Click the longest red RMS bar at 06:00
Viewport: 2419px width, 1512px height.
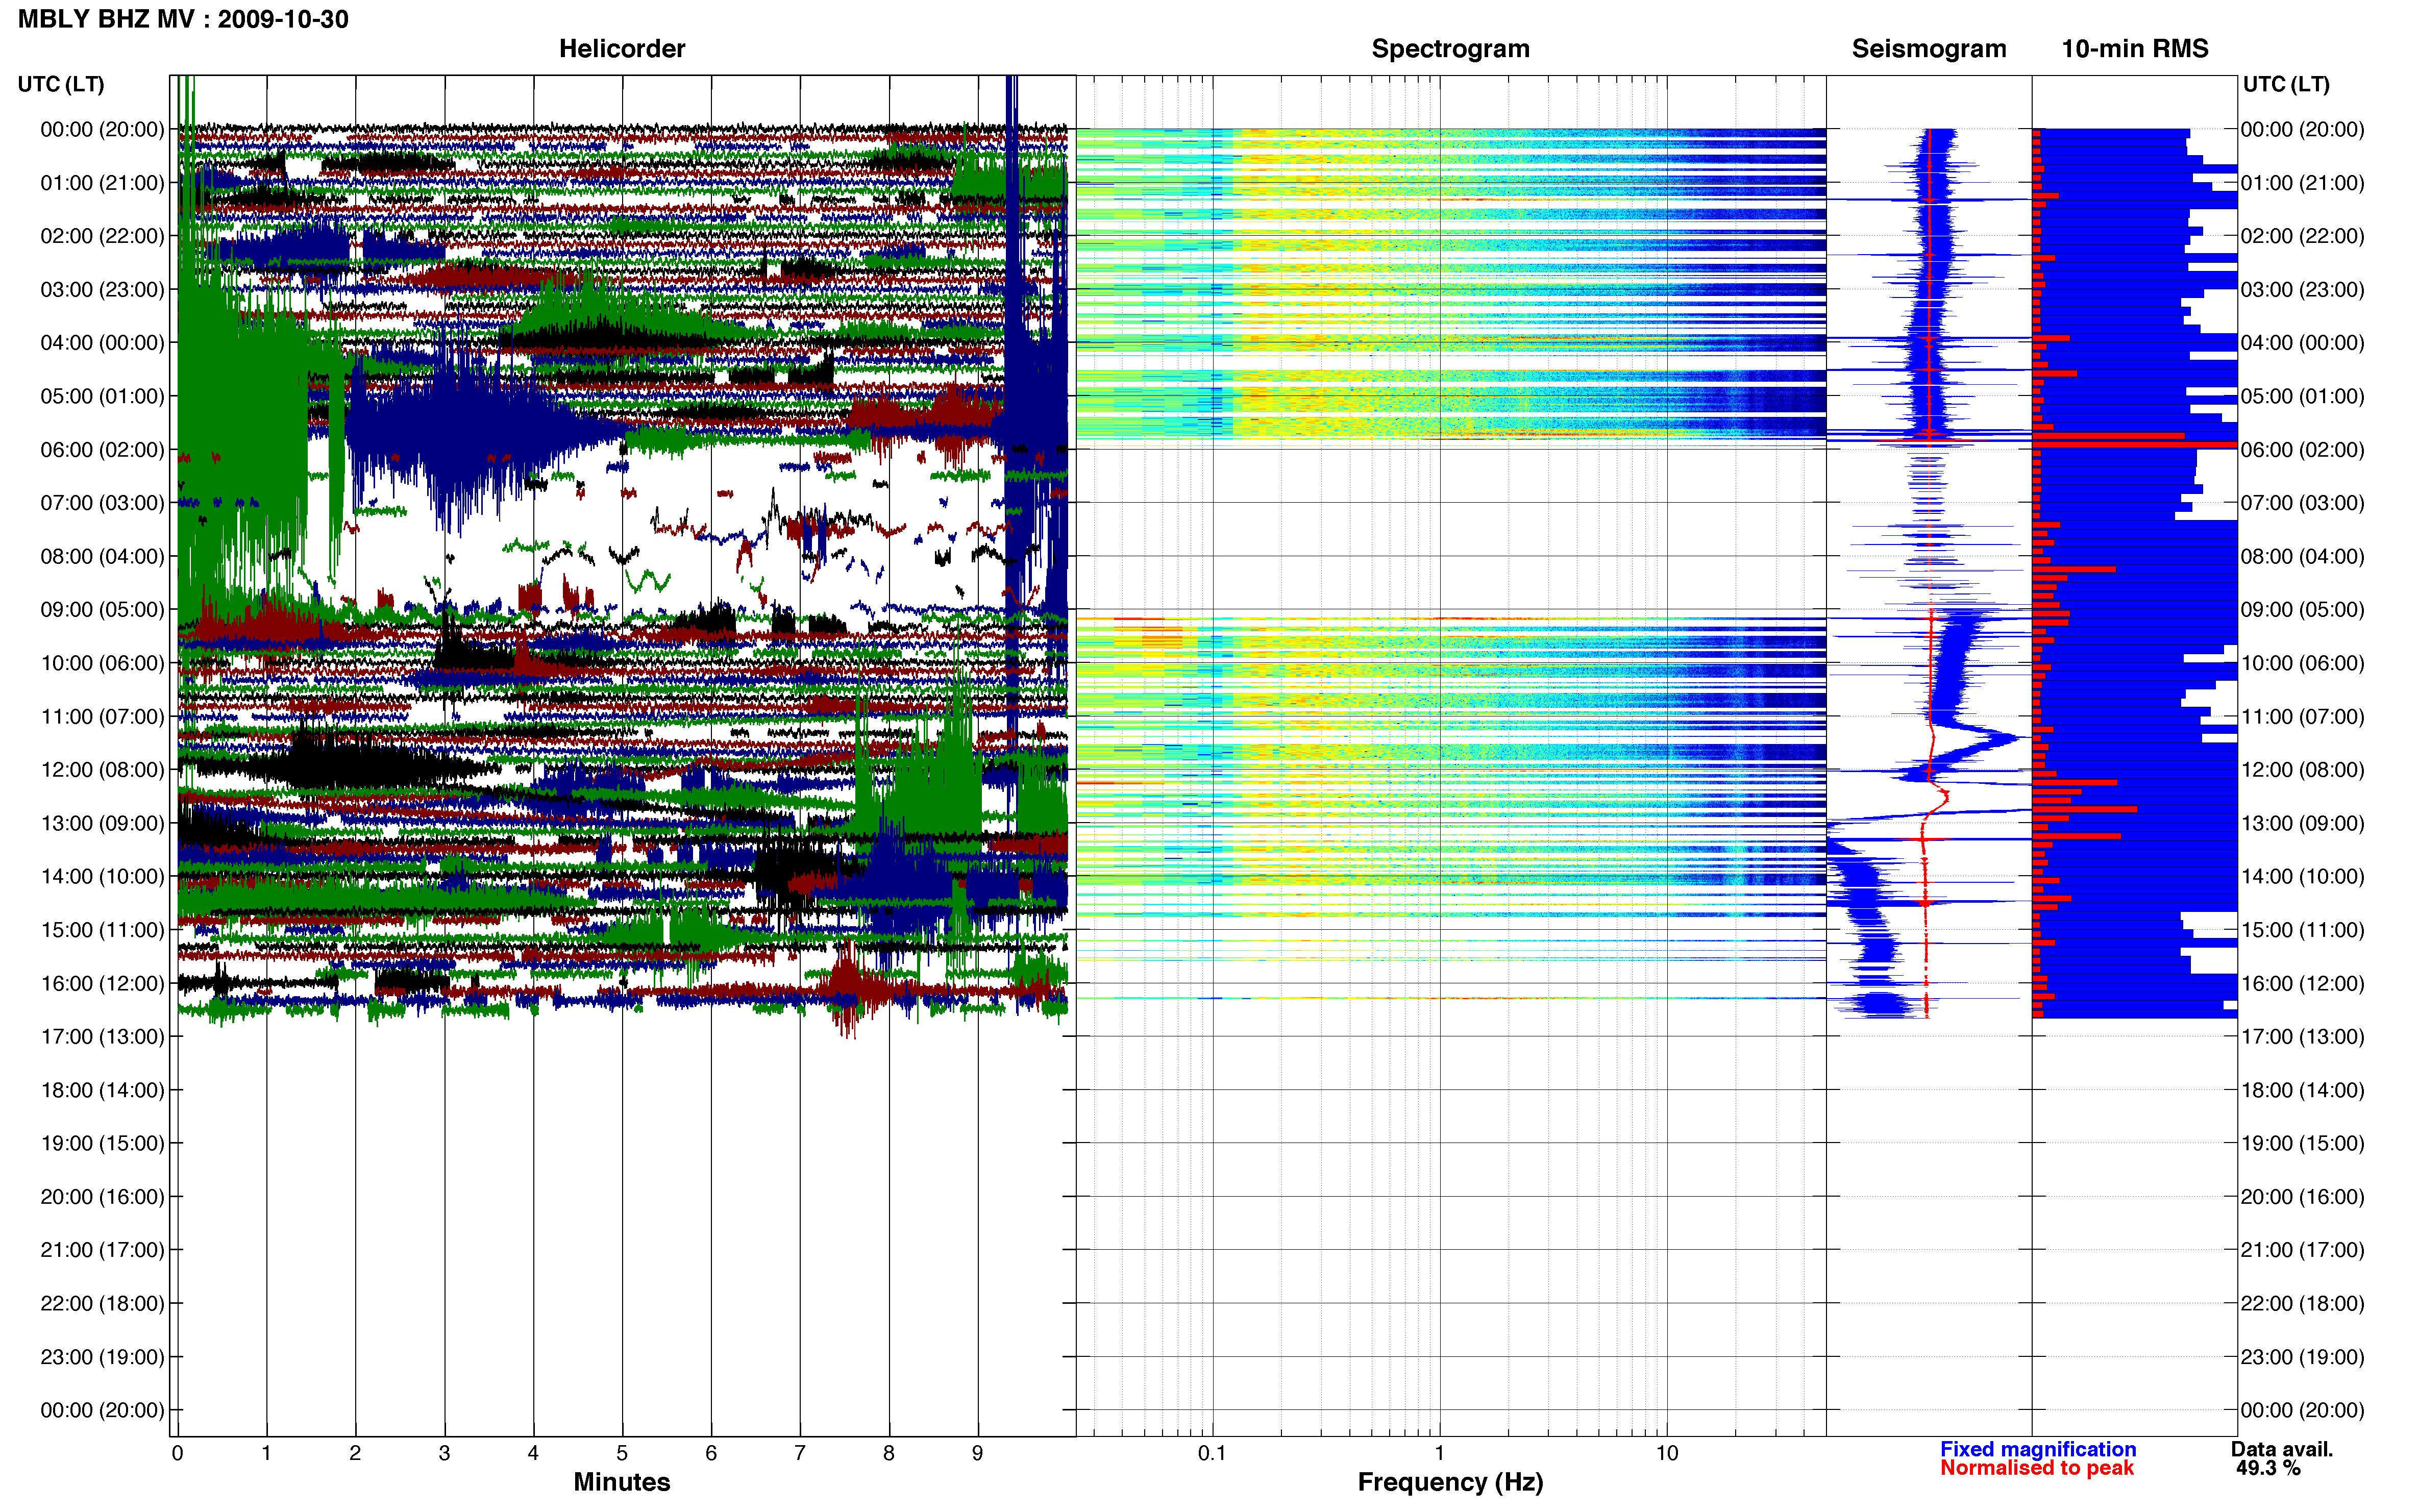(x=2134, y=444)
